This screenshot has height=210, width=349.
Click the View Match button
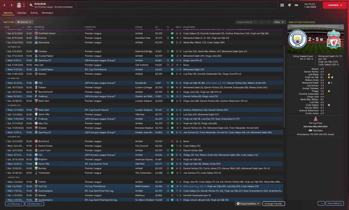[335, 203]
